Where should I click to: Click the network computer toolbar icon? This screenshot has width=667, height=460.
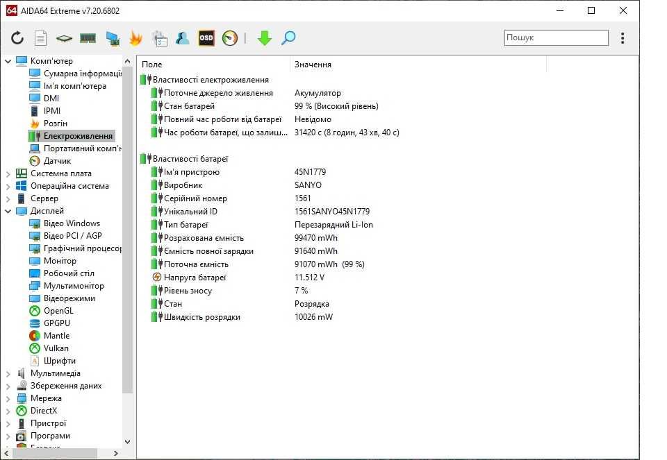pos(113,39)
